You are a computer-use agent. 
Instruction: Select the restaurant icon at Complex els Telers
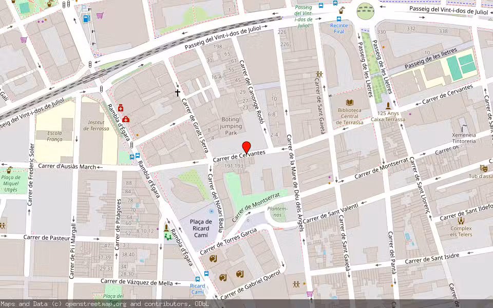(461, 221)
